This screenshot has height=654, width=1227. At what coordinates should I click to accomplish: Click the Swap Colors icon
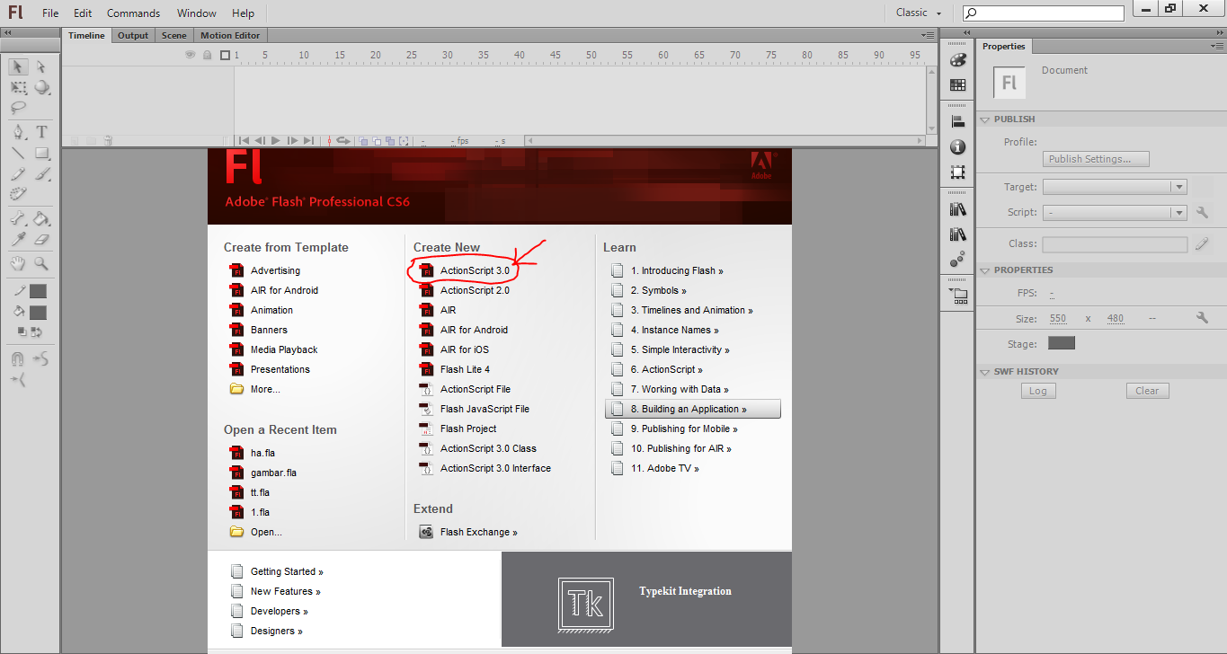37,331
